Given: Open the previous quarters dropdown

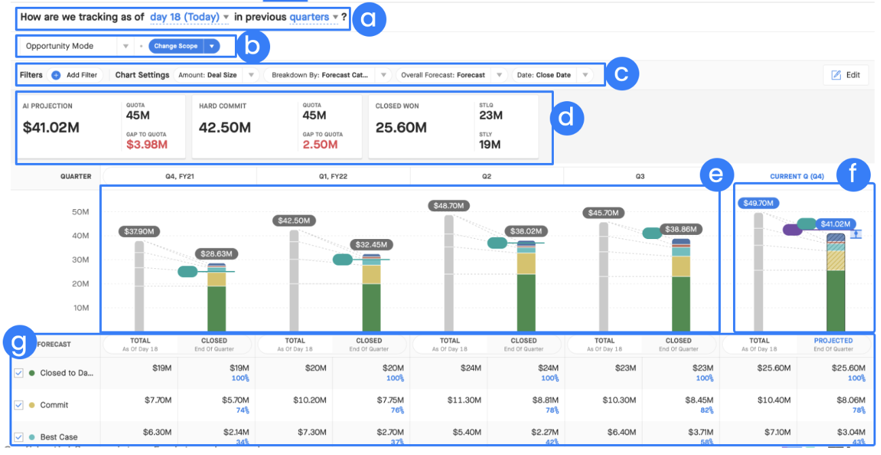Looking at the screenshot, I should tap(314, 17).
